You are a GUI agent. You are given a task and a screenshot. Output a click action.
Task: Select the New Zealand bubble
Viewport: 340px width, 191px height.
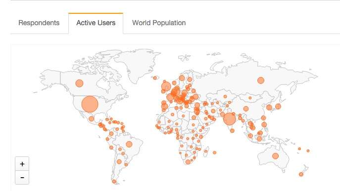coord(301,174)
